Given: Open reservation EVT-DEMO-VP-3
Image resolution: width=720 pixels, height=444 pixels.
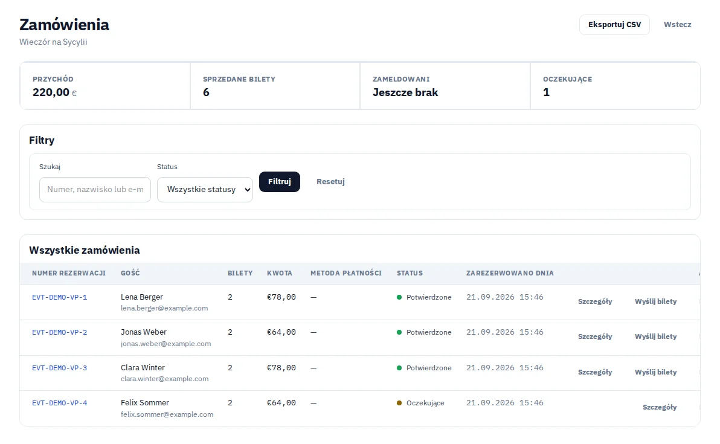Looking at the screenshot, I should (60, 368).
